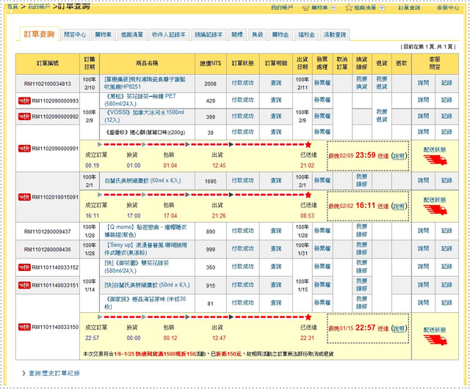Screen dimensions: 470x389
Task: Switch to the 收件人記錄本 tab
Action: pos(169,34)
